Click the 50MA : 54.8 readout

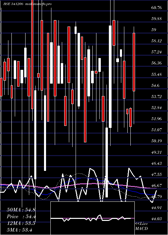click(21, 210)
